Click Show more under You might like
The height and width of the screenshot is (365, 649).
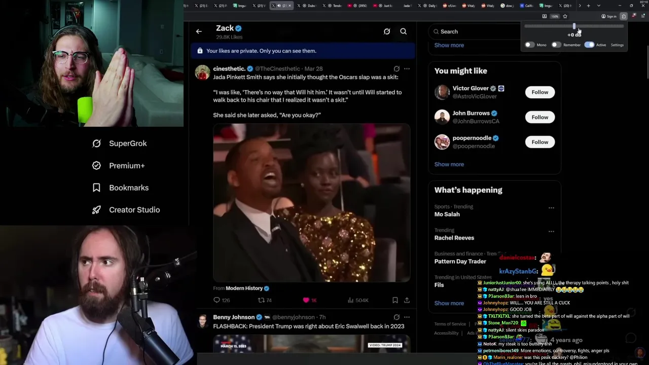click(x=449, y=164)
